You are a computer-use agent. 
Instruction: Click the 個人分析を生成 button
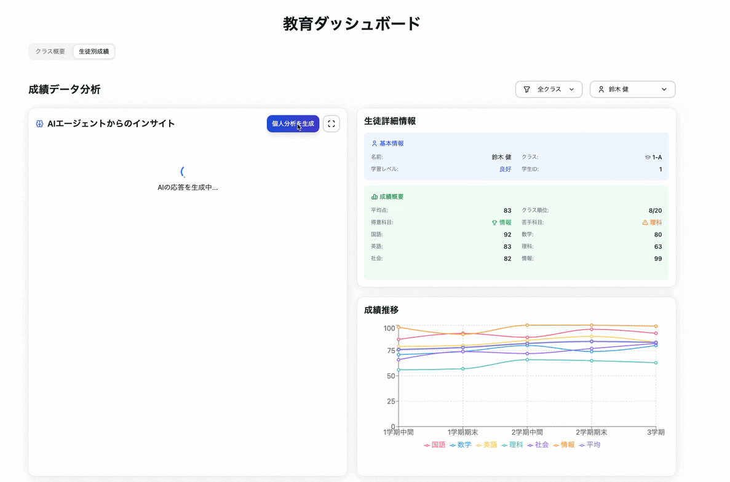coord(293,123)
